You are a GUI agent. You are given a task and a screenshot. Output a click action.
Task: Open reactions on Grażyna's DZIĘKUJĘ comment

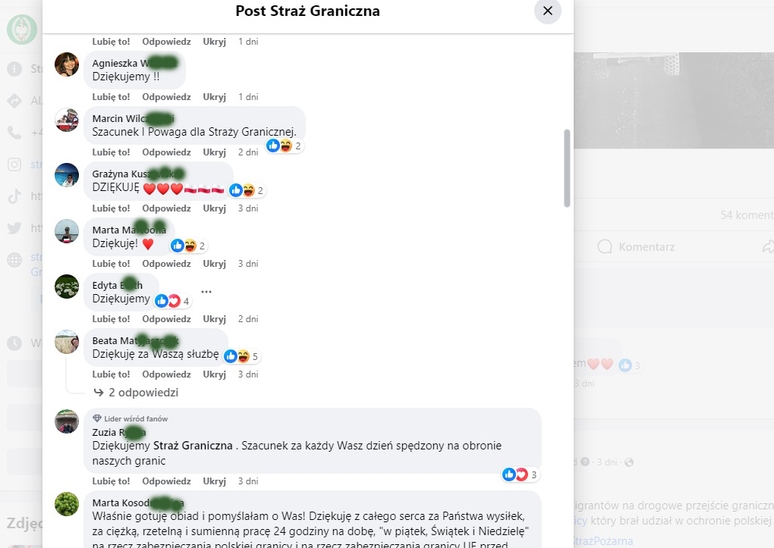pyautogui.click(x=248, y=190)
